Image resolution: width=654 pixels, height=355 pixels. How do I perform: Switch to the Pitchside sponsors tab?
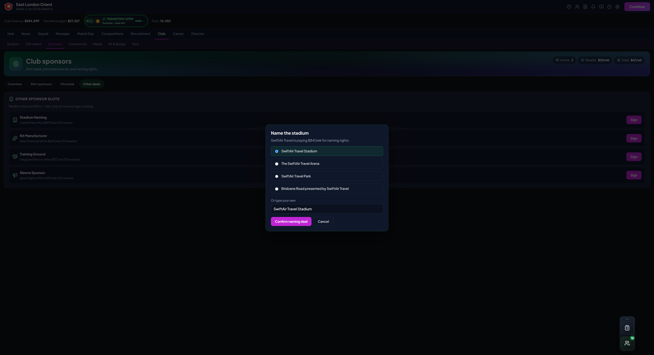pyautogui.click(x=67, y=84)
